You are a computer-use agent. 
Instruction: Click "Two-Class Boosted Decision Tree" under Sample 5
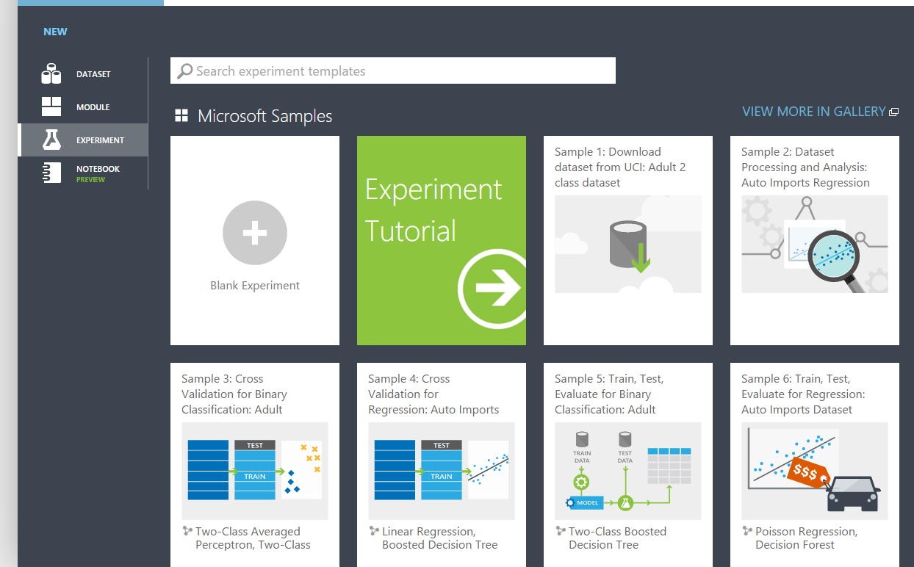[x=617, y=538]
